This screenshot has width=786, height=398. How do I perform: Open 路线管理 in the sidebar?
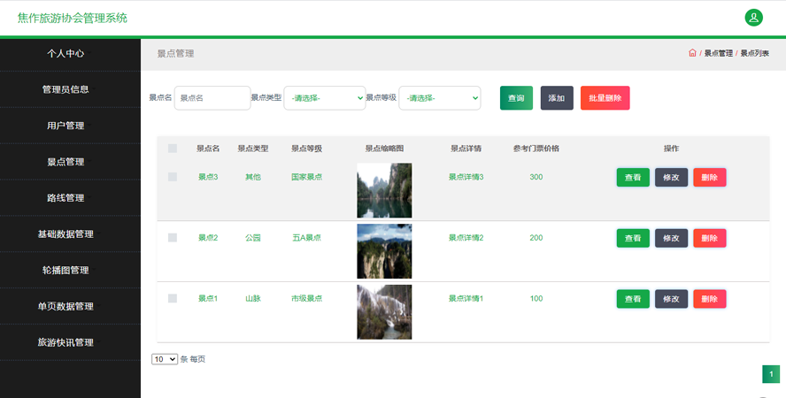pyautogui.click(x=65, y=198)
